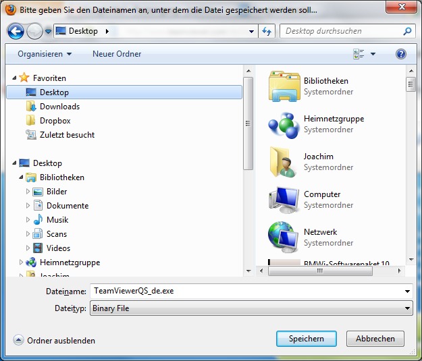Click the Abbrechen button
The image size is (422, 361).
click(375, 339)
